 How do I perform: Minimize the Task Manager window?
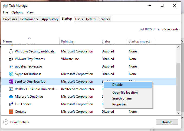click(150, 5)
